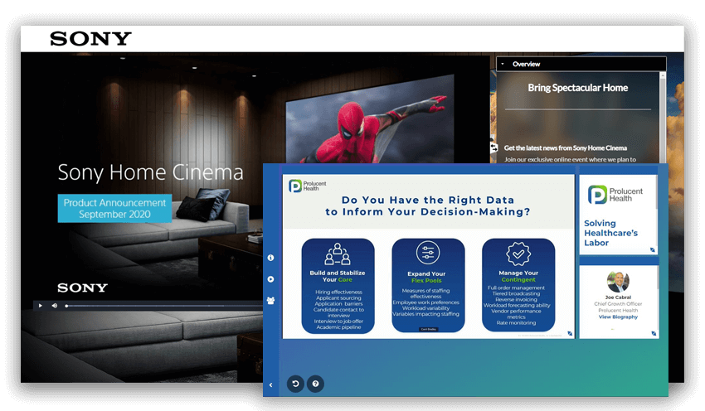Click 'Get the latest news from Sony Home Cinema'
Screen dimensions: 705x411
click(565, 147)
